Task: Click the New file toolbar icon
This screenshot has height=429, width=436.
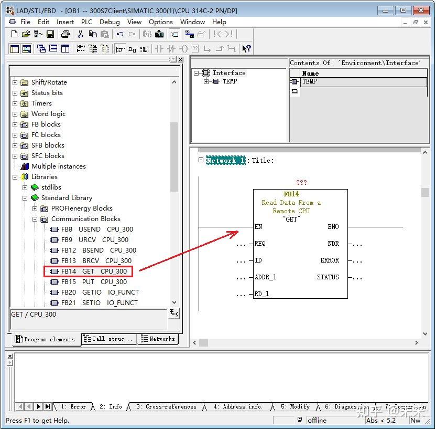Action: tap(15, 34)
